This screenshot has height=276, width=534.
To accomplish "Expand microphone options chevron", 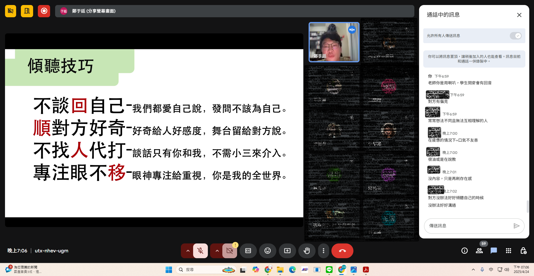I will click(x=188, y=251).
